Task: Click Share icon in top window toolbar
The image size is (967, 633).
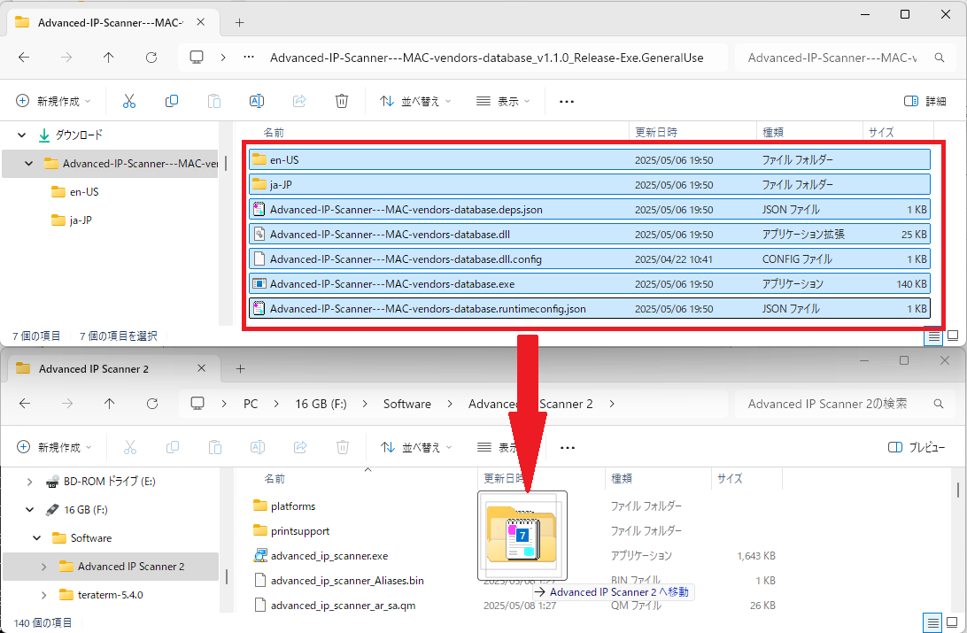Action: point(299,101)
